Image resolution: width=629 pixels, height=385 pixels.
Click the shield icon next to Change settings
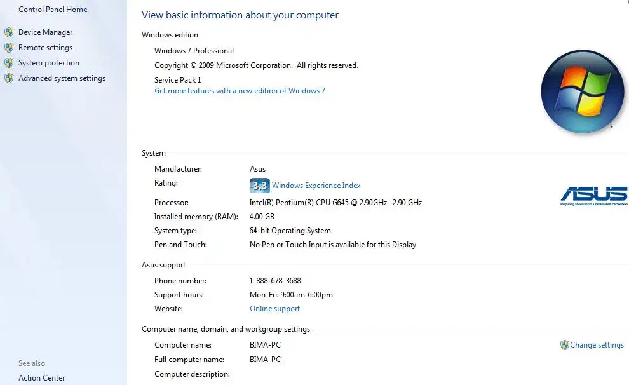point(564,345)
